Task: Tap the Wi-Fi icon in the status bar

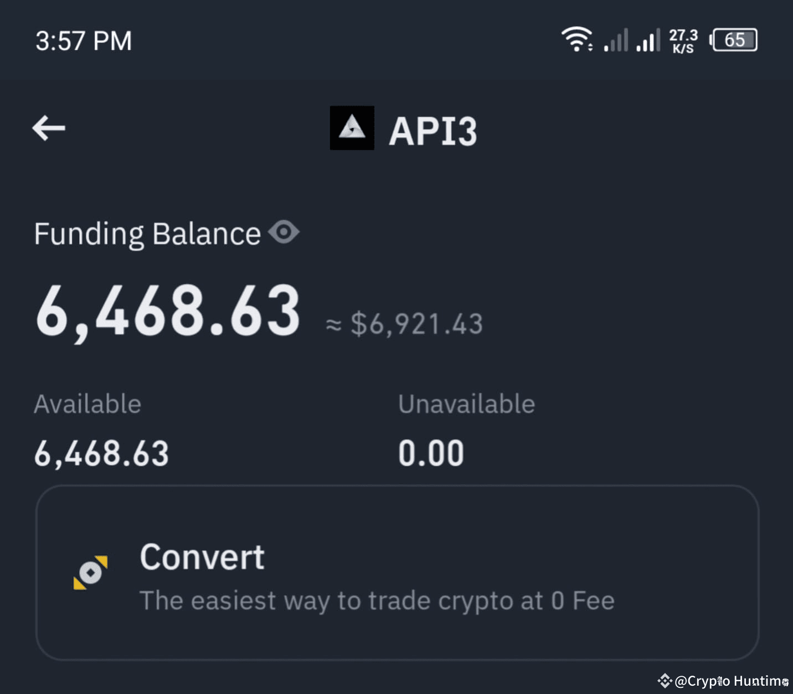Action: click(577, 39)
